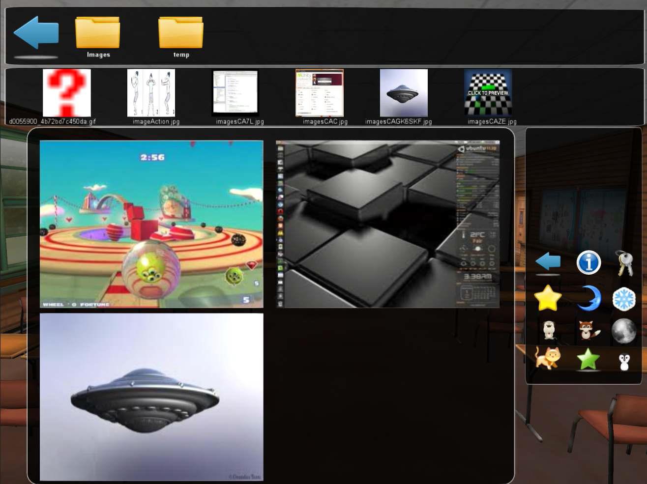Click the penguin icon
Image resolution: width=647 pixels, height=484 pixels.
(624, 362)
